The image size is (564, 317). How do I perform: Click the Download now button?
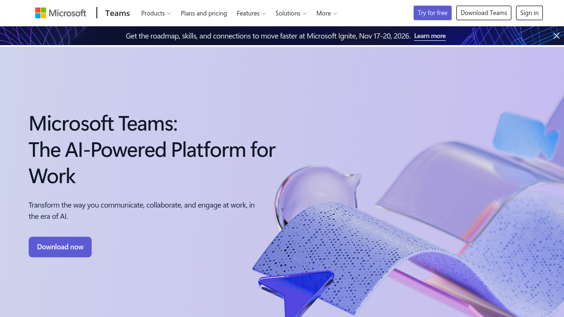[60, 247]
